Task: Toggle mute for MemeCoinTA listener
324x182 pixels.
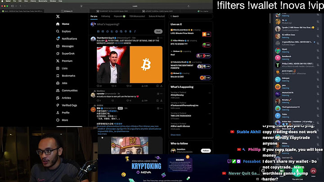Action: click(318, 94)
